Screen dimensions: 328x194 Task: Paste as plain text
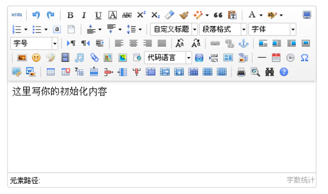[232, 15]
